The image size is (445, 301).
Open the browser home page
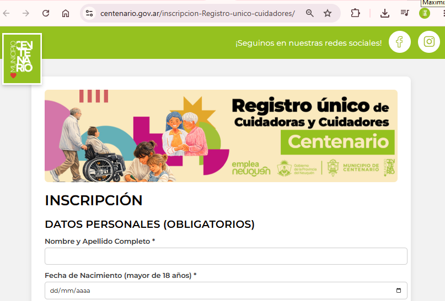(x=66, y=13)
